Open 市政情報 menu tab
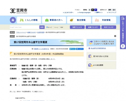126x101 pixels. point(104,20)
